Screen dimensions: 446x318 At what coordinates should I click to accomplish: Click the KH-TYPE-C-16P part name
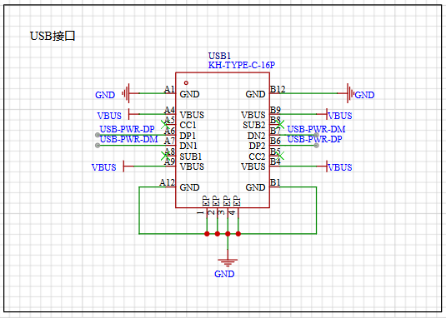click(x=242, y=65)
